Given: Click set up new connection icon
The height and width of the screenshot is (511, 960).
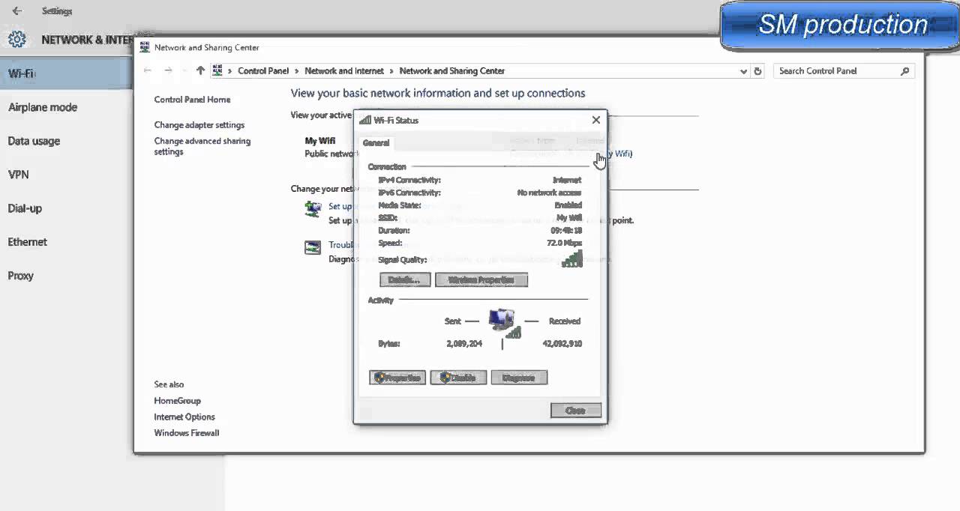Looking at the screenshot, I should tap(313, 209).
